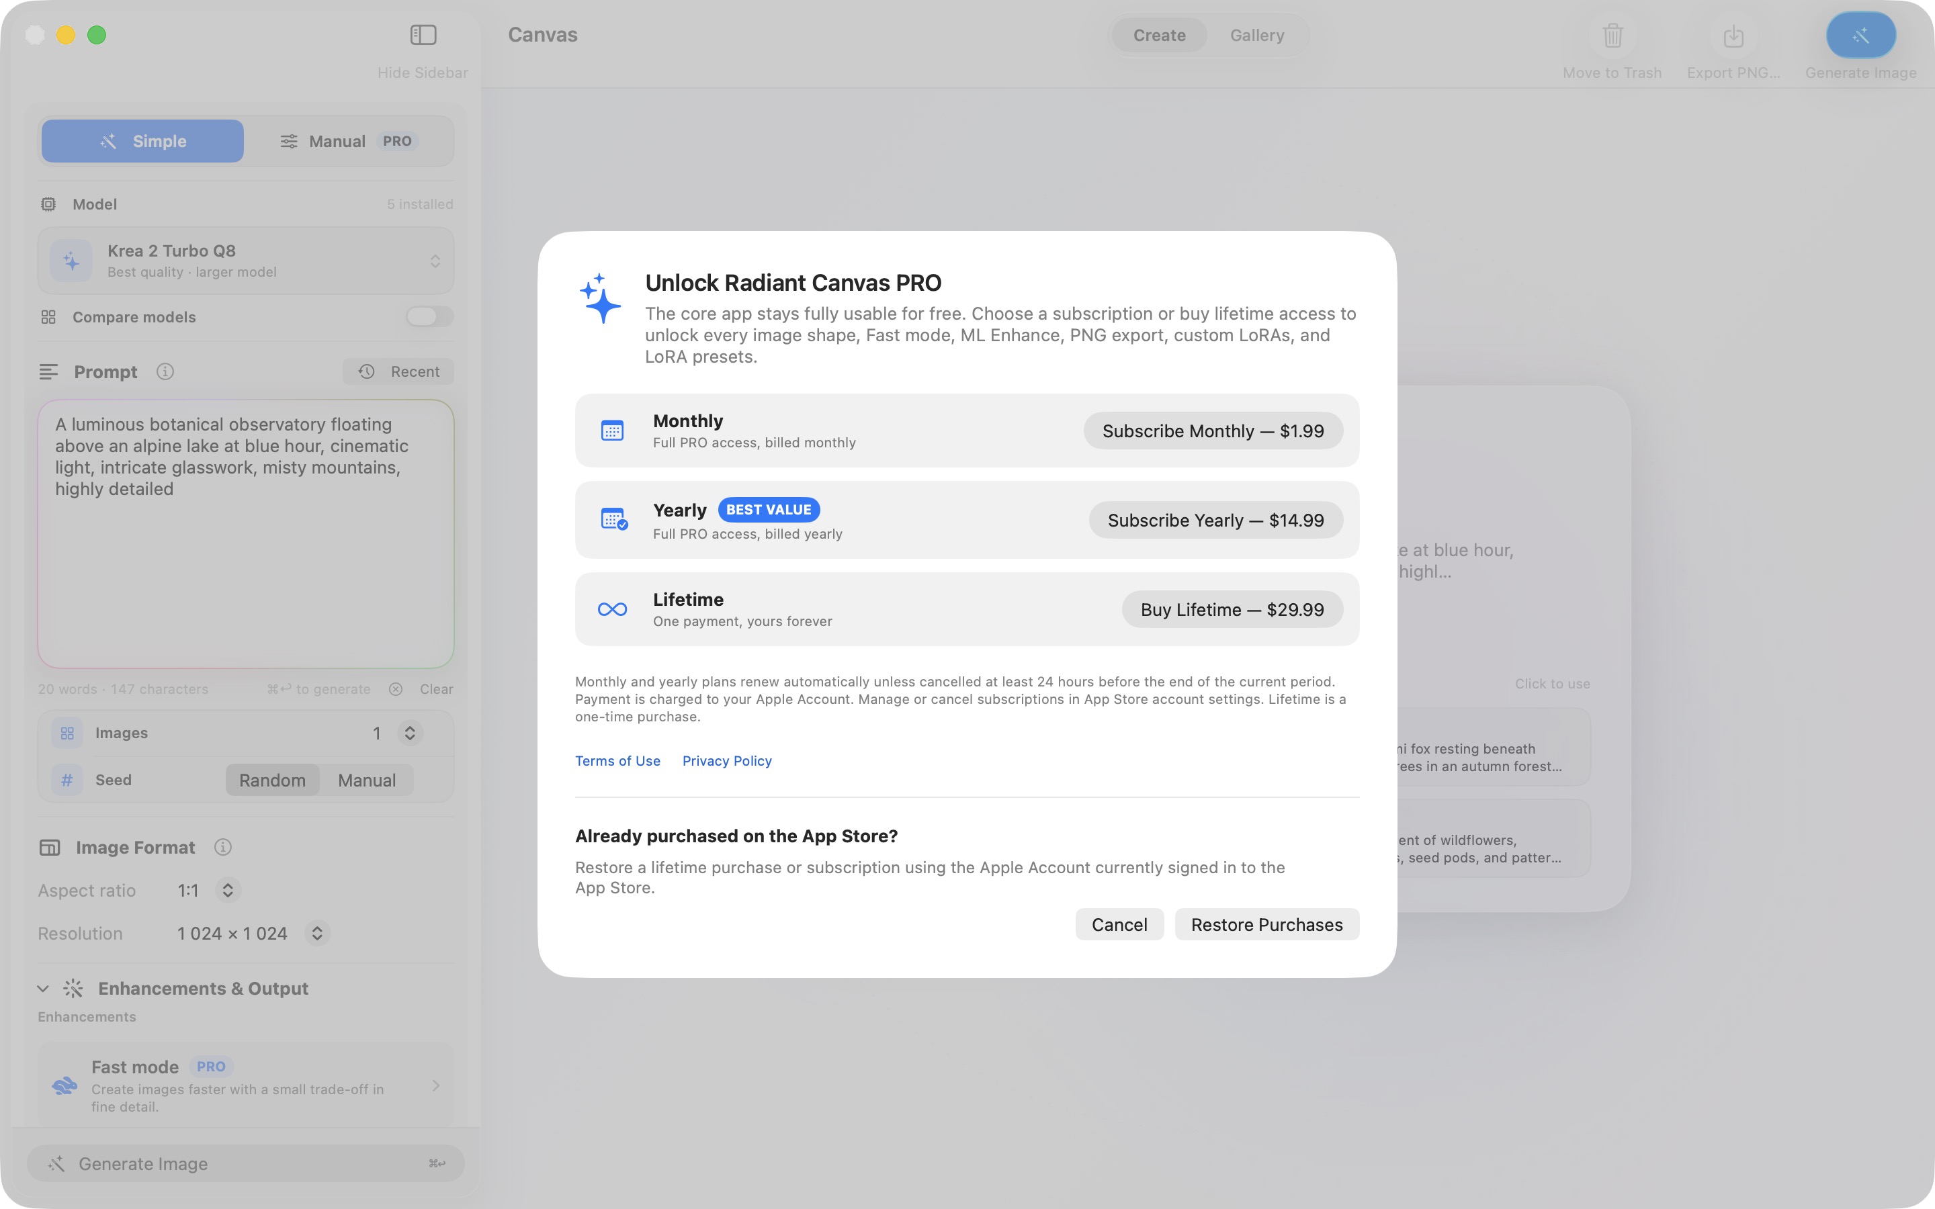Open the Terms of Use link
Image resolution: width=1935 pixels, height=1209 pixels.
617,761
